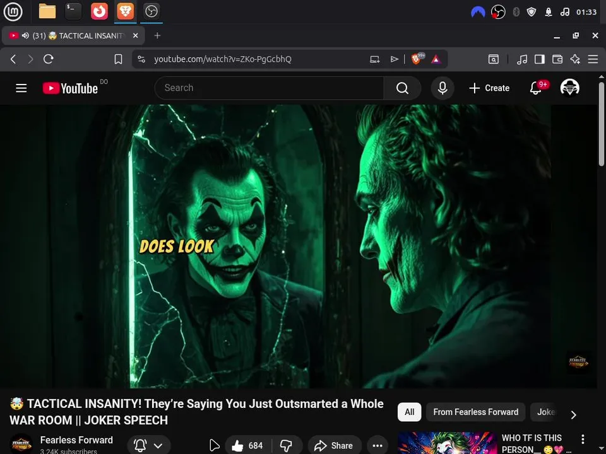Like the video with 684 likes
Viewport: 606px width, 454px height.
coord(248,446)
